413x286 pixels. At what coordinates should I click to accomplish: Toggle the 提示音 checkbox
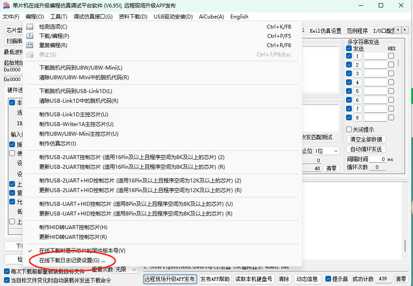point(328,279)
